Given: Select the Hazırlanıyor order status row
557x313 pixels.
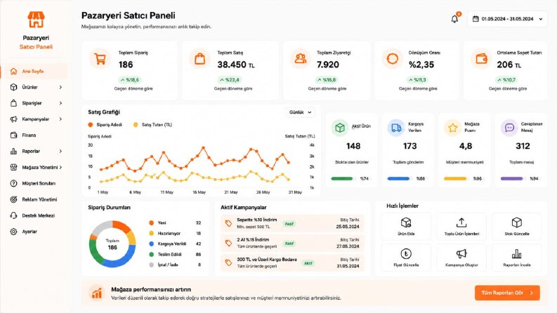Looking at the screenshot, I should point(175,234).
